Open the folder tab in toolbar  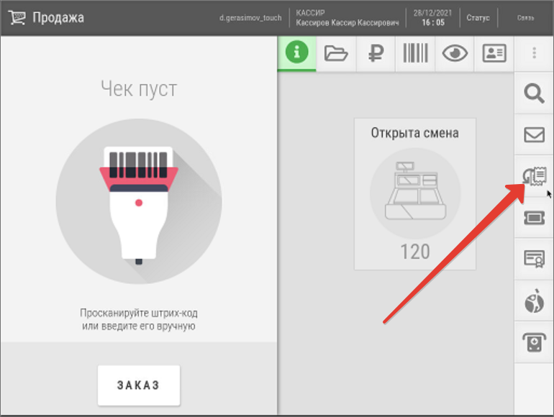pyautogui.click(x=336, y=53)
